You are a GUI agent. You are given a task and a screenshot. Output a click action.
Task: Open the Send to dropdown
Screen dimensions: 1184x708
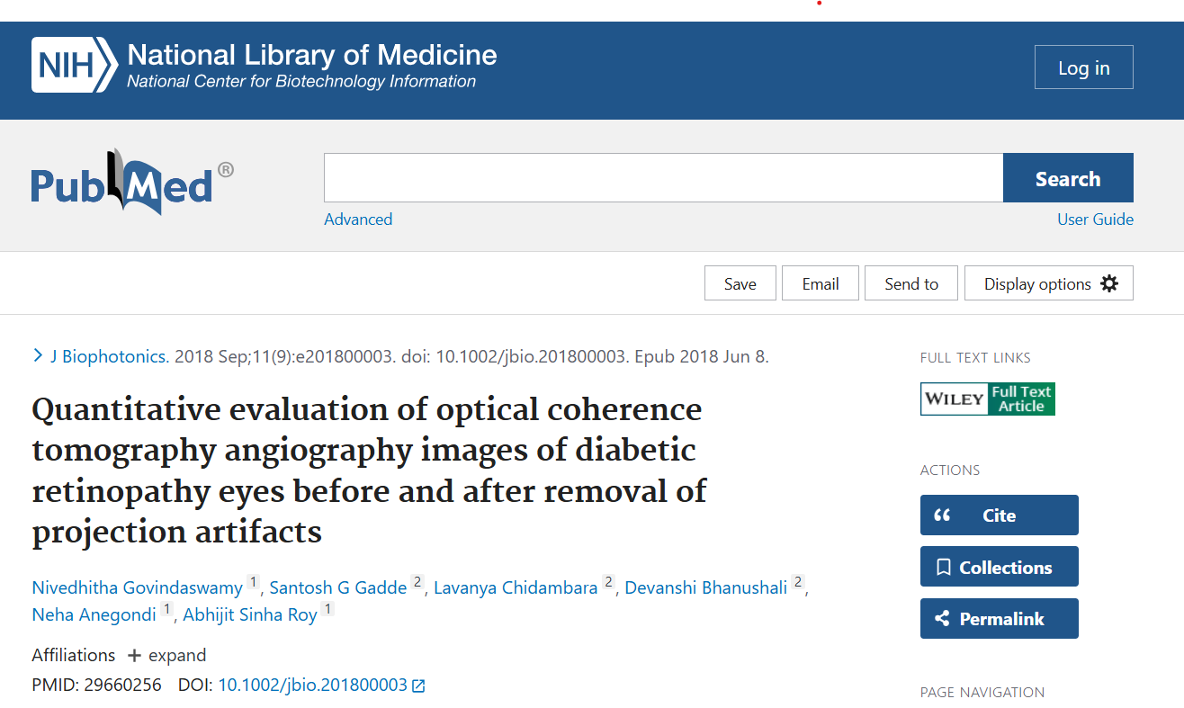coord(910,282)
